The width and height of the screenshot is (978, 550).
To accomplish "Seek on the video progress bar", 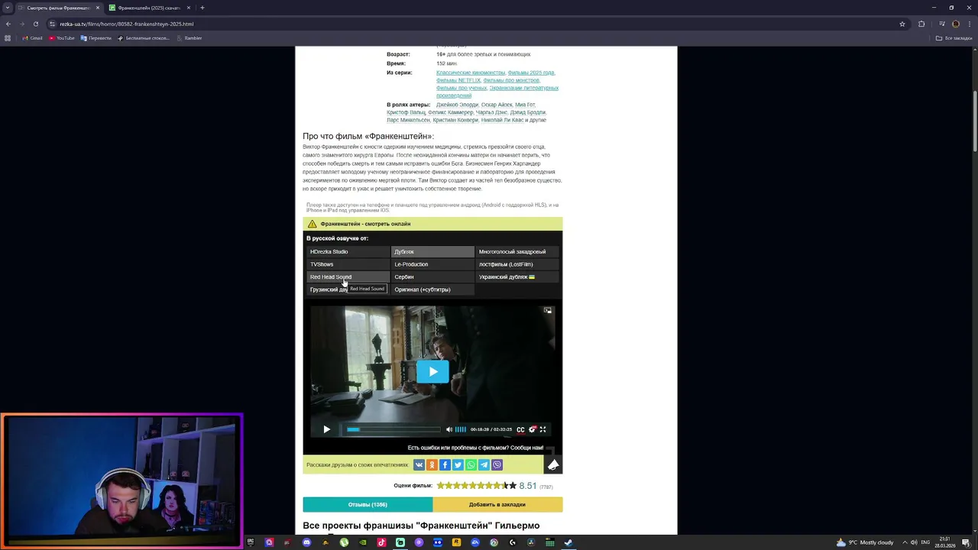I will tap(393, 429).
